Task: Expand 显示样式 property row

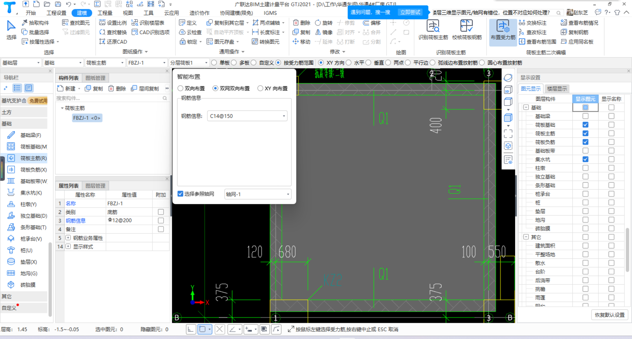Action: pos(68,247)
